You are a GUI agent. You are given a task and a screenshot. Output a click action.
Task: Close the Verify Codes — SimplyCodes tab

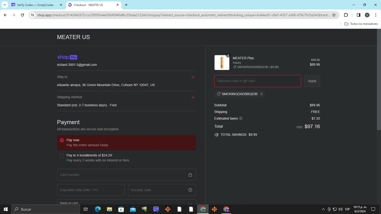(61, 5)
